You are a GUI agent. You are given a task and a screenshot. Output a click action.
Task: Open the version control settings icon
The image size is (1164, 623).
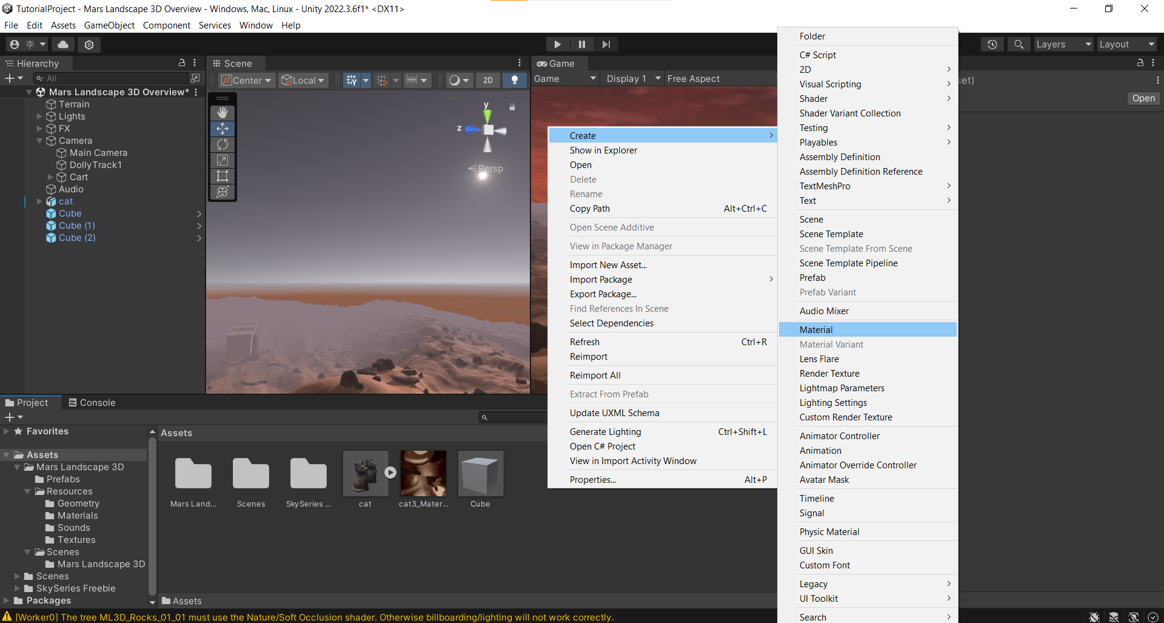[89, 44]
